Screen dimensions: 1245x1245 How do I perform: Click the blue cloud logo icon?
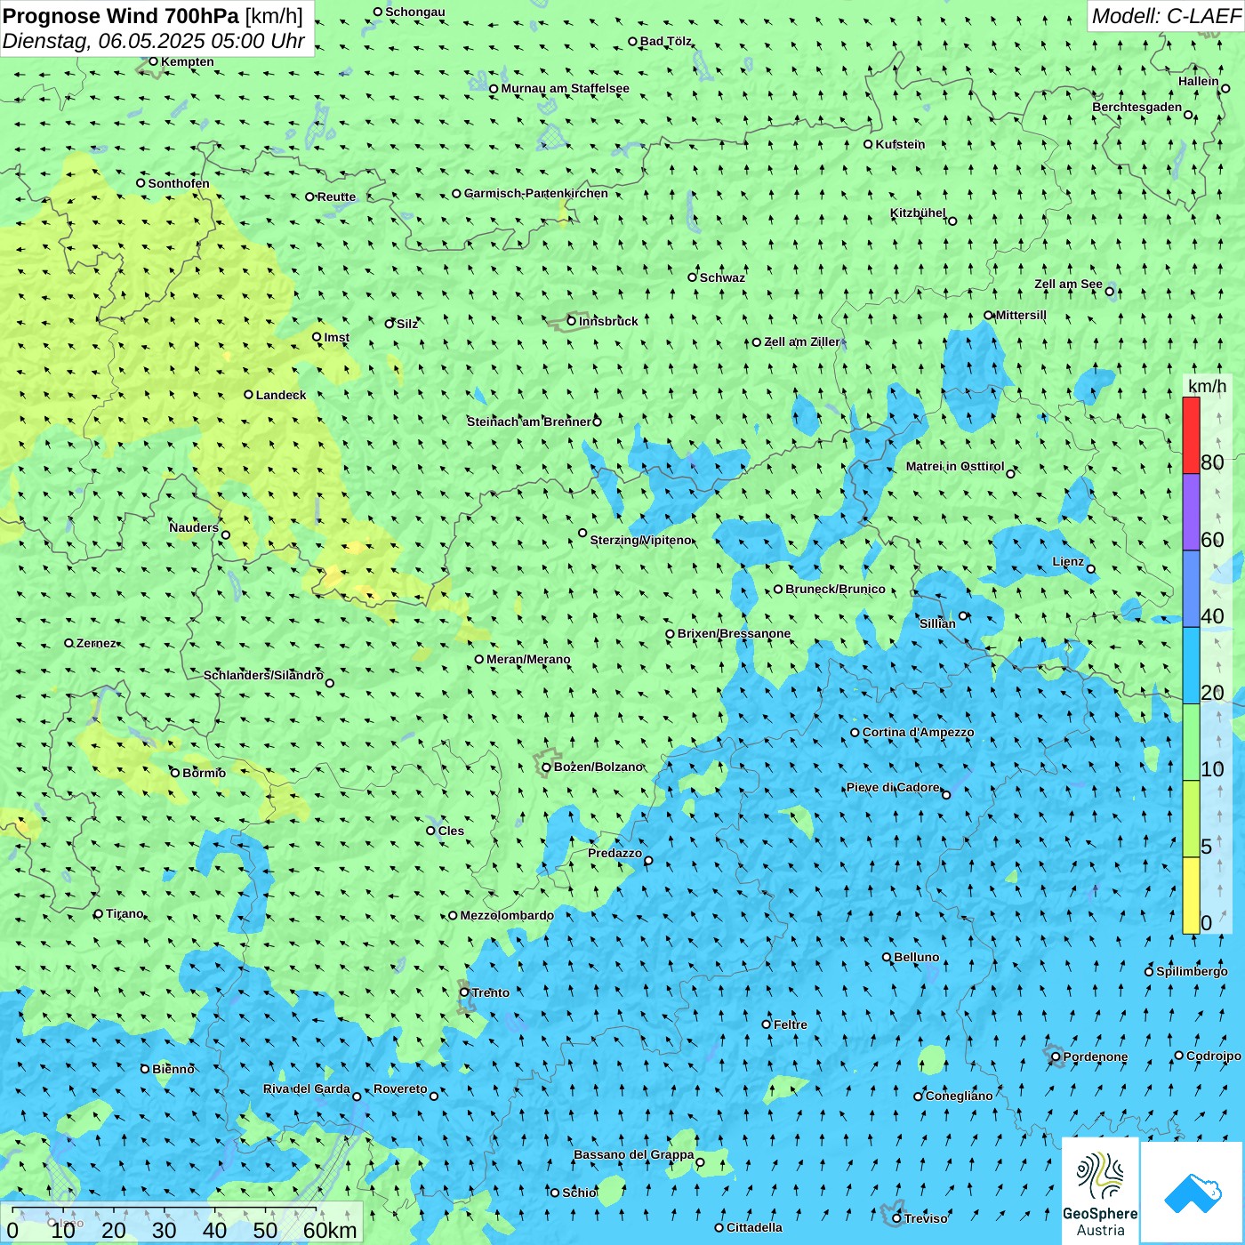tap(1192, 1193)
